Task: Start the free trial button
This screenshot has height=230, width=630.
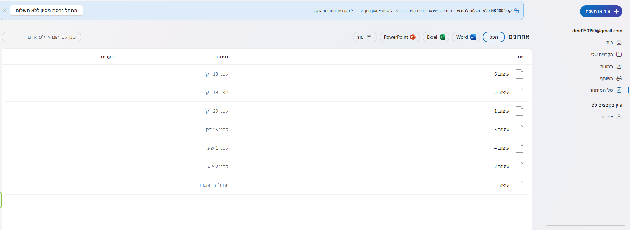Action: (x=46, y=10)
